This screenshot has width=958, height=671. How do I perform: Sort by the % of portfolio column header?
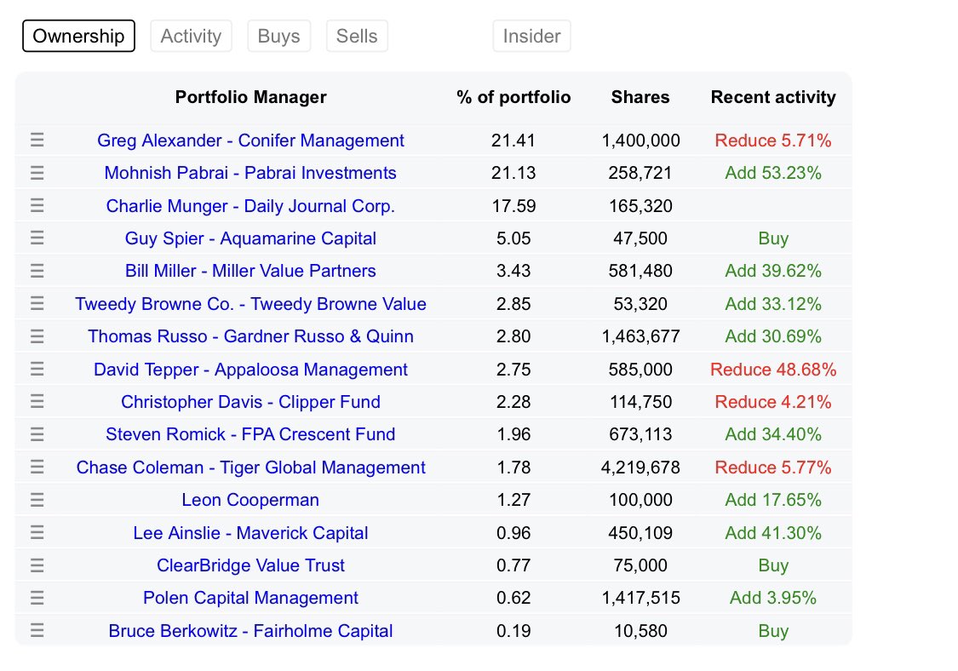(513, 97)
